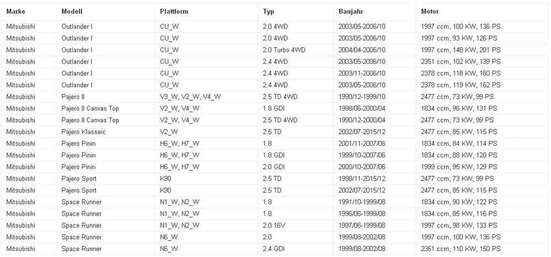Click the Typ column header
The image size is (551, 257).
click(x=295, y=12)
